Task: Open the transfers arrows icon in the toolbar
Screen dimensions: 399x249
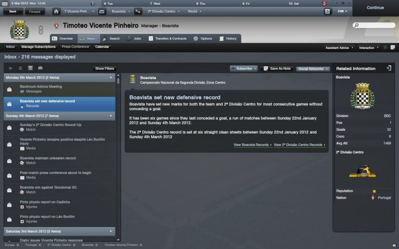Action: (138, 12)
